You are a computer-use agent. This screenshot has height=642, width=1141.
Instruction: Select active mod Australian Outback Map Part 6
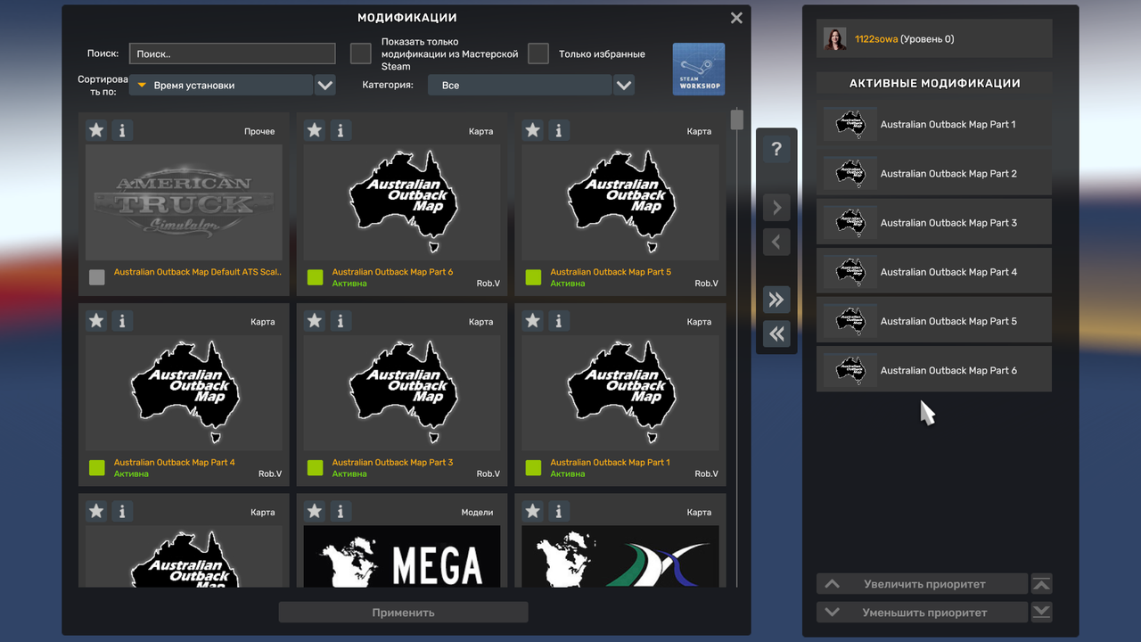coord(934,369)
